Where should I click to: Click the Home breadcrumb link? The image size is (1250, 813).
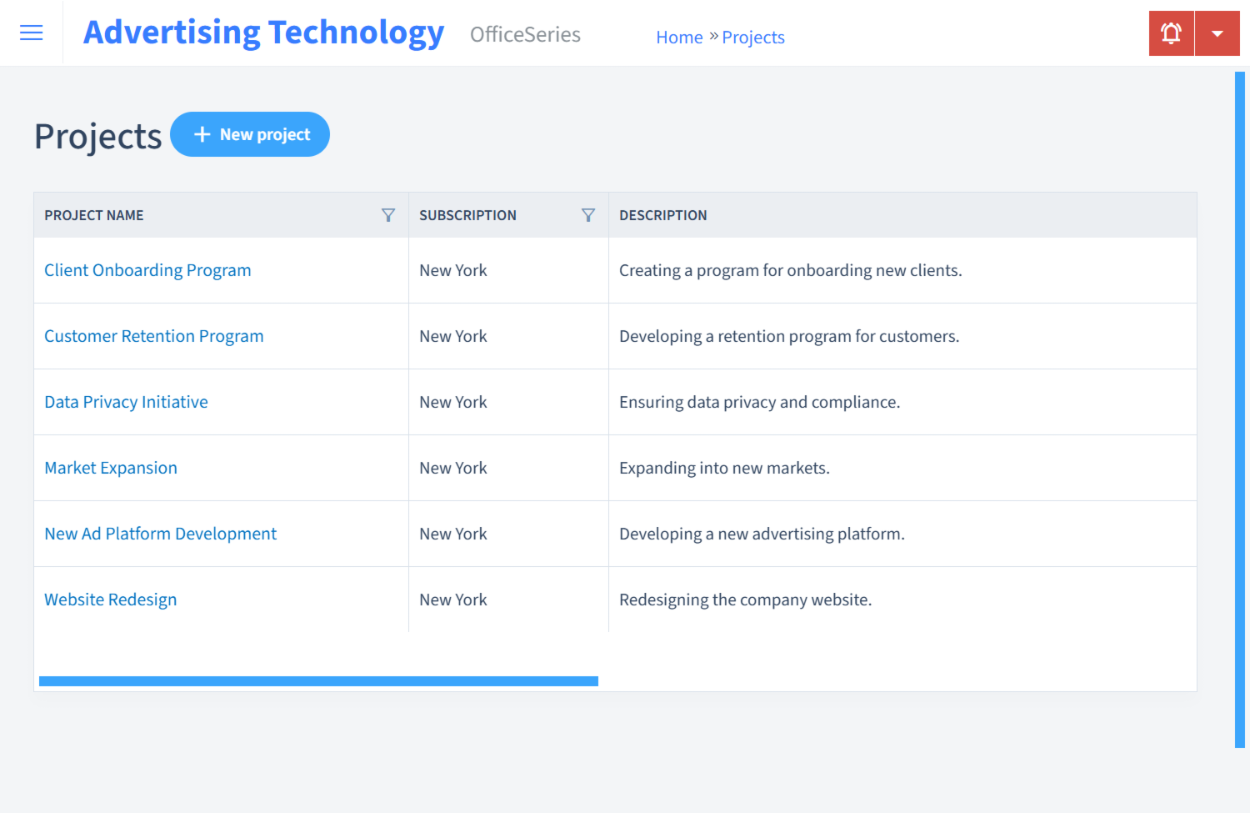click(x=679, y=37)
